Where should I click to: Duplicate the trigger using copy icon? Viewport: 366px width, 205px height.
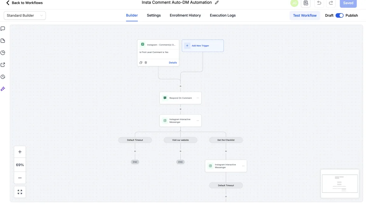(x=141, y=63)
